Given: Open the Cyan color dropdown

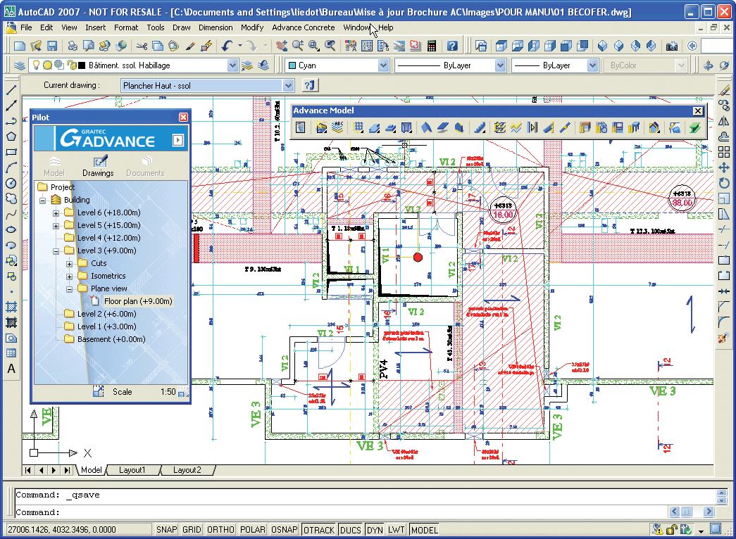Looking at the screenshot, I should (383, 65).
